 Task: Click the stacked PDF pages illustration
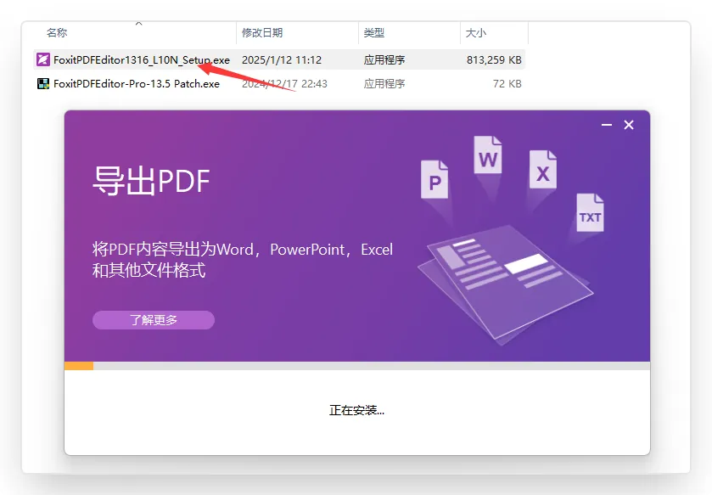[506, 284]
